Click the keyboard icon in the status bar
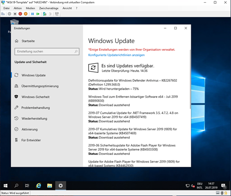 click(218, 193)
